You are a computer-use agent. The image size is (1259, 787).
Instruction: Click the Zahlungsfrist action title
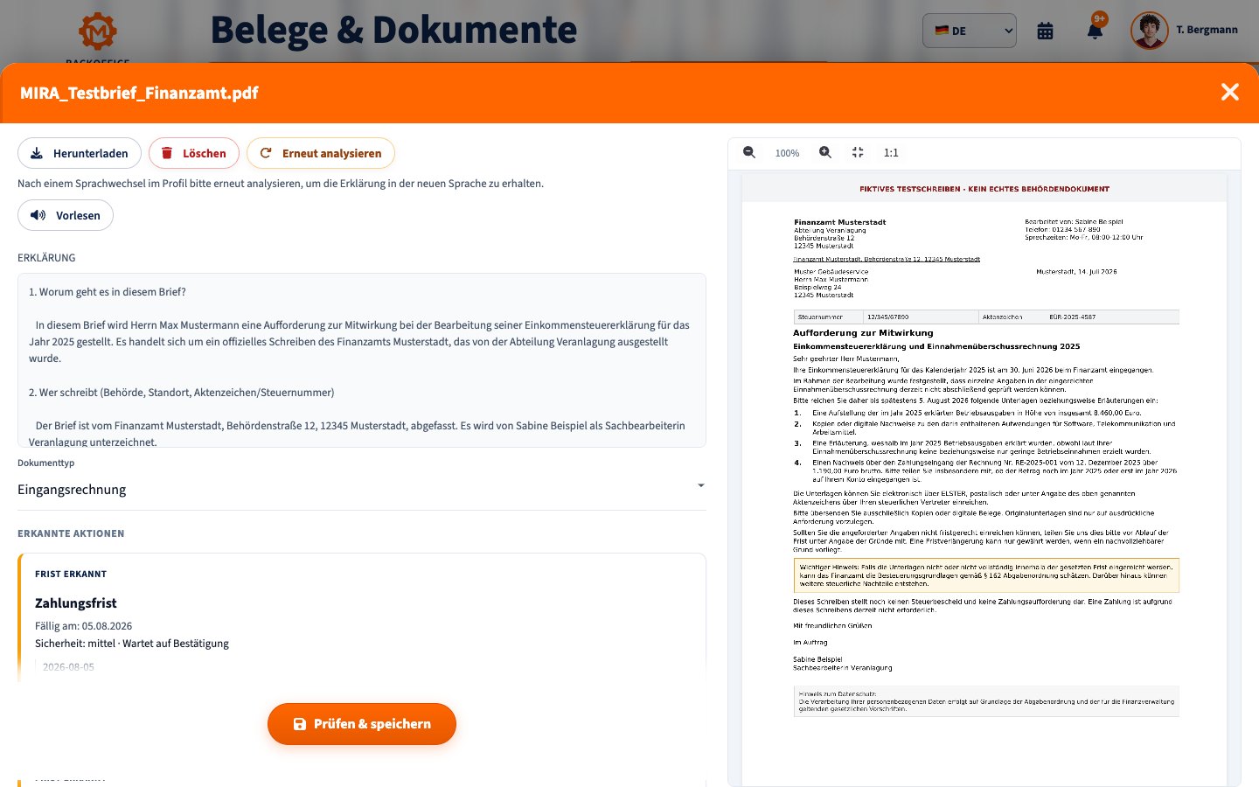(76, 603)
